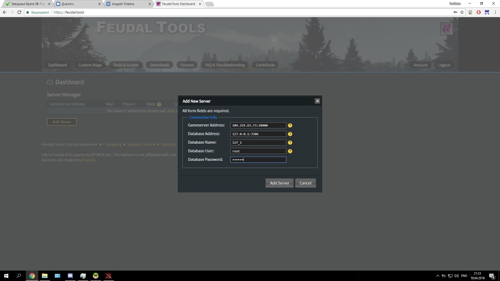Open FAQ & Troubleshooting page
Screen dimensions: 500x281
point(224,65)
